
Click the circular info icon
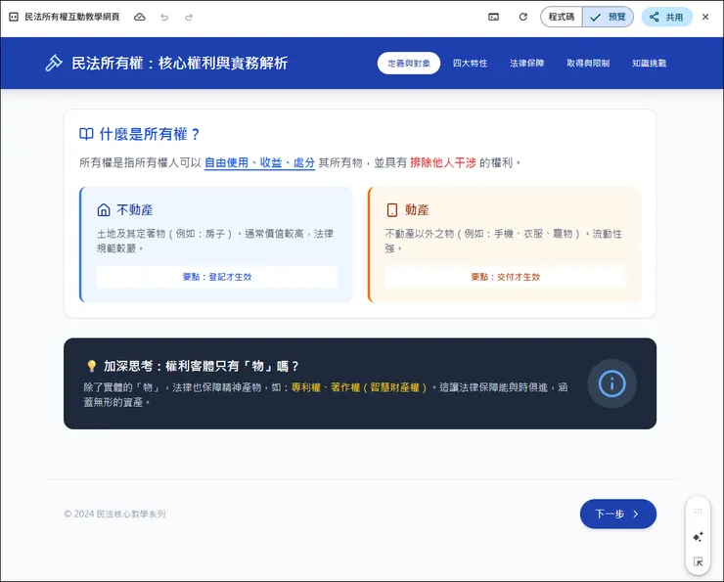click(611, 383)
